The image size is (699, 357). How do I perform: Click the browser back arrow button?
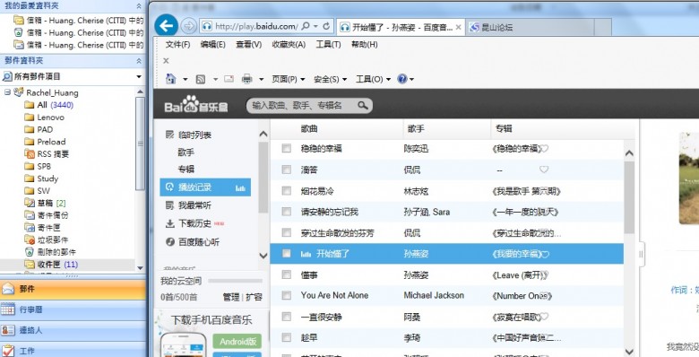pos(167,26)
